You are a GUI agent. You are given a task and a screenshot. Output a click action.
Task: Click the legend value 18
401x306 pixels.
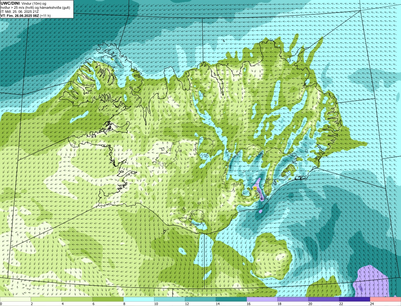click(x=279, y=304)
